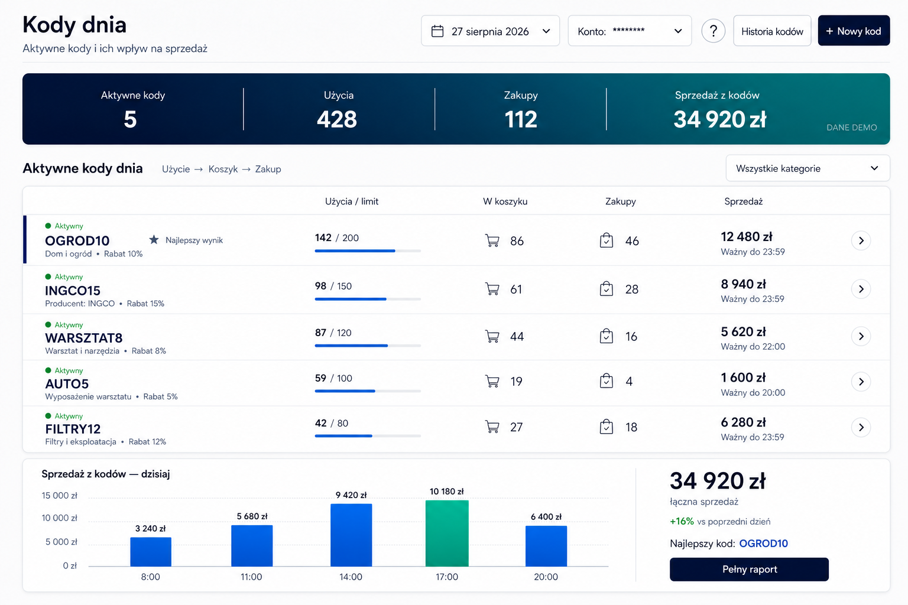908x605 pixels.
Task: Create a new code with Nowy kod
Action: [854, 31]
